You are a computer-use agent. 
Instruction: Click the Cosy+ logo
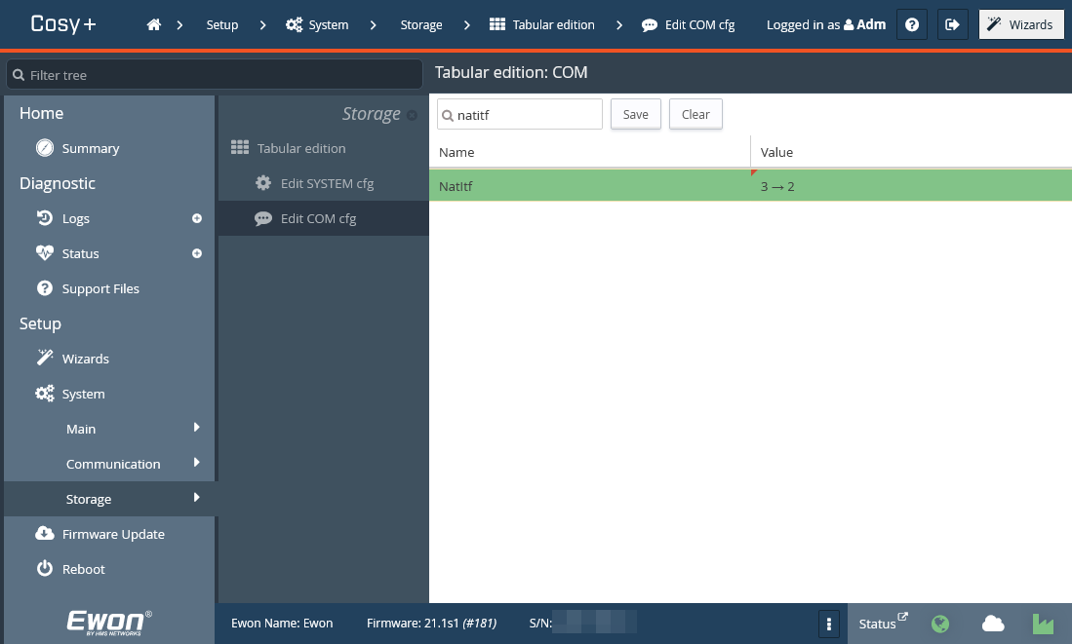(x=62, y=24)
